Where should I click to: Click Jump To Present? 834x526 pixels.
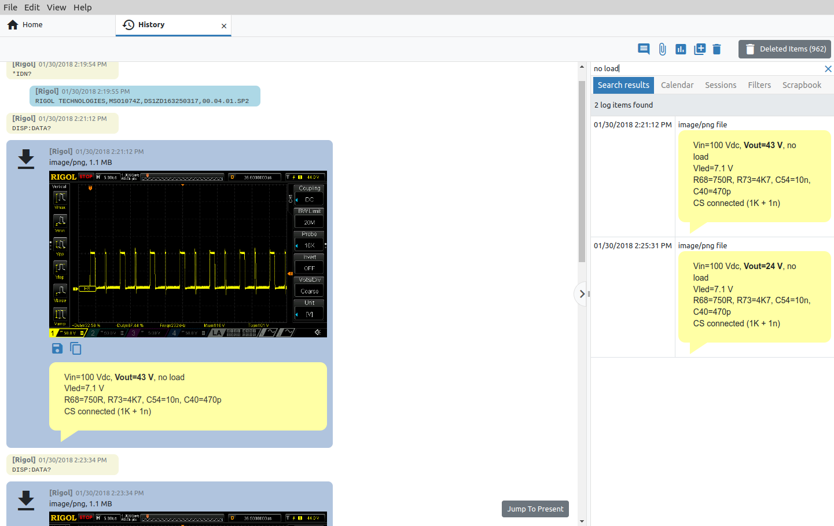coord(535,509)
